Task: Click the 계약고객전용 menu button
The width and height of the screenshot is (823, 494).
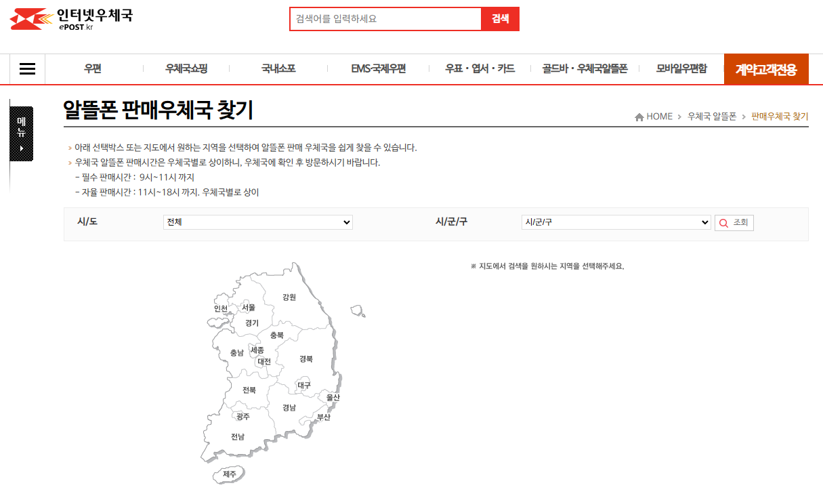Action: tap(766, 68)
